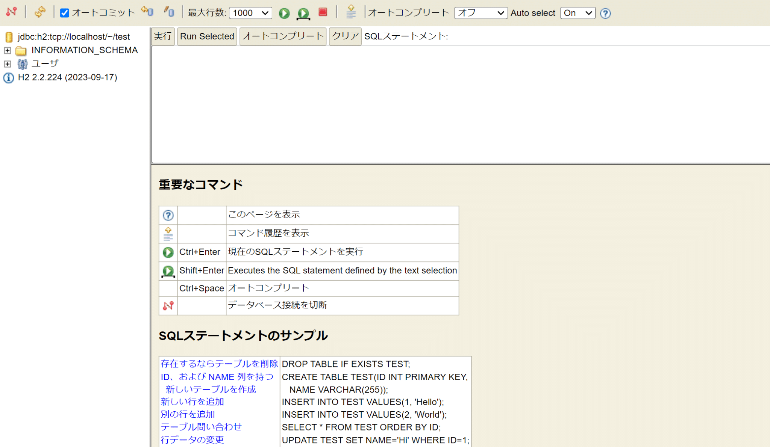
Task: Click the H2 version info icon
Action: pos(8,78)
